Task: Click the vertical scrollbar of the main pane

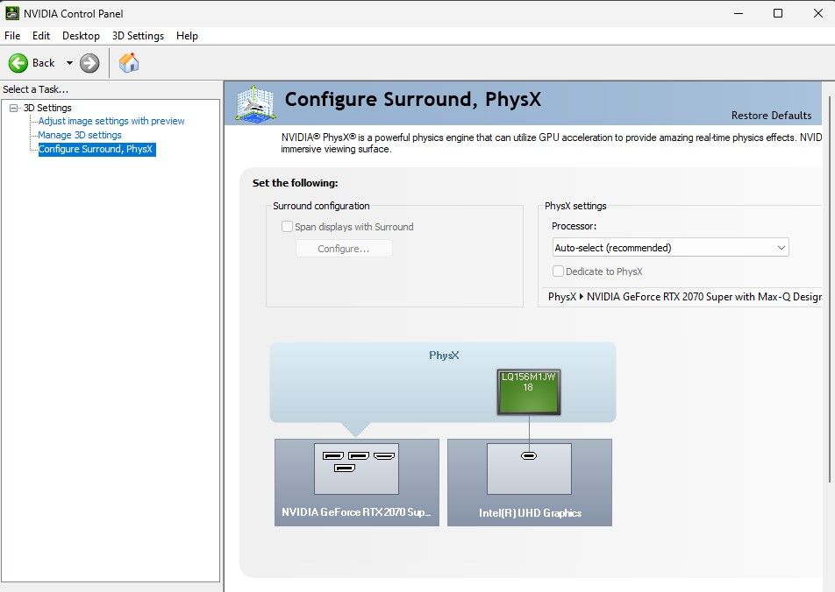Action: coord(830,290)
